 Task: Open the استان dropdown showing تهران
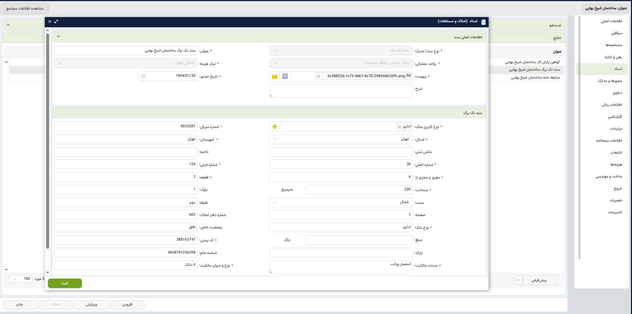(275, 139)
